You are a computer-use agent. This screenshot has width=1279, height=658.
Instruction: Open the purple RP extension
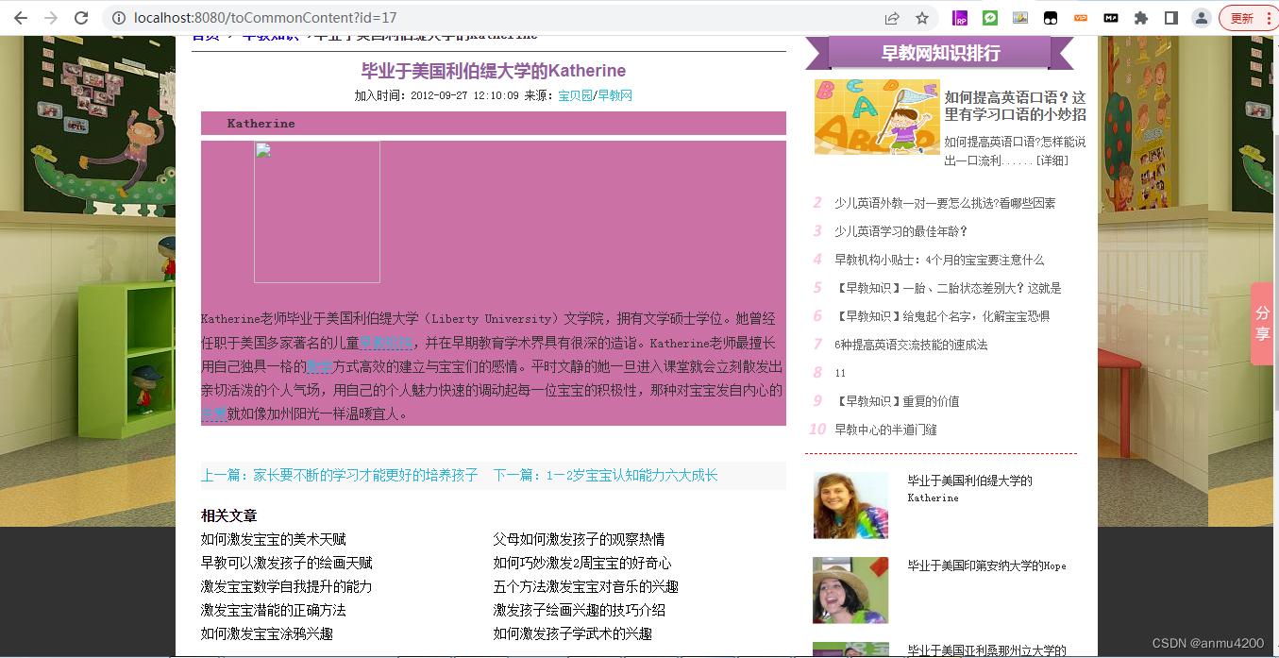(960, 18)
